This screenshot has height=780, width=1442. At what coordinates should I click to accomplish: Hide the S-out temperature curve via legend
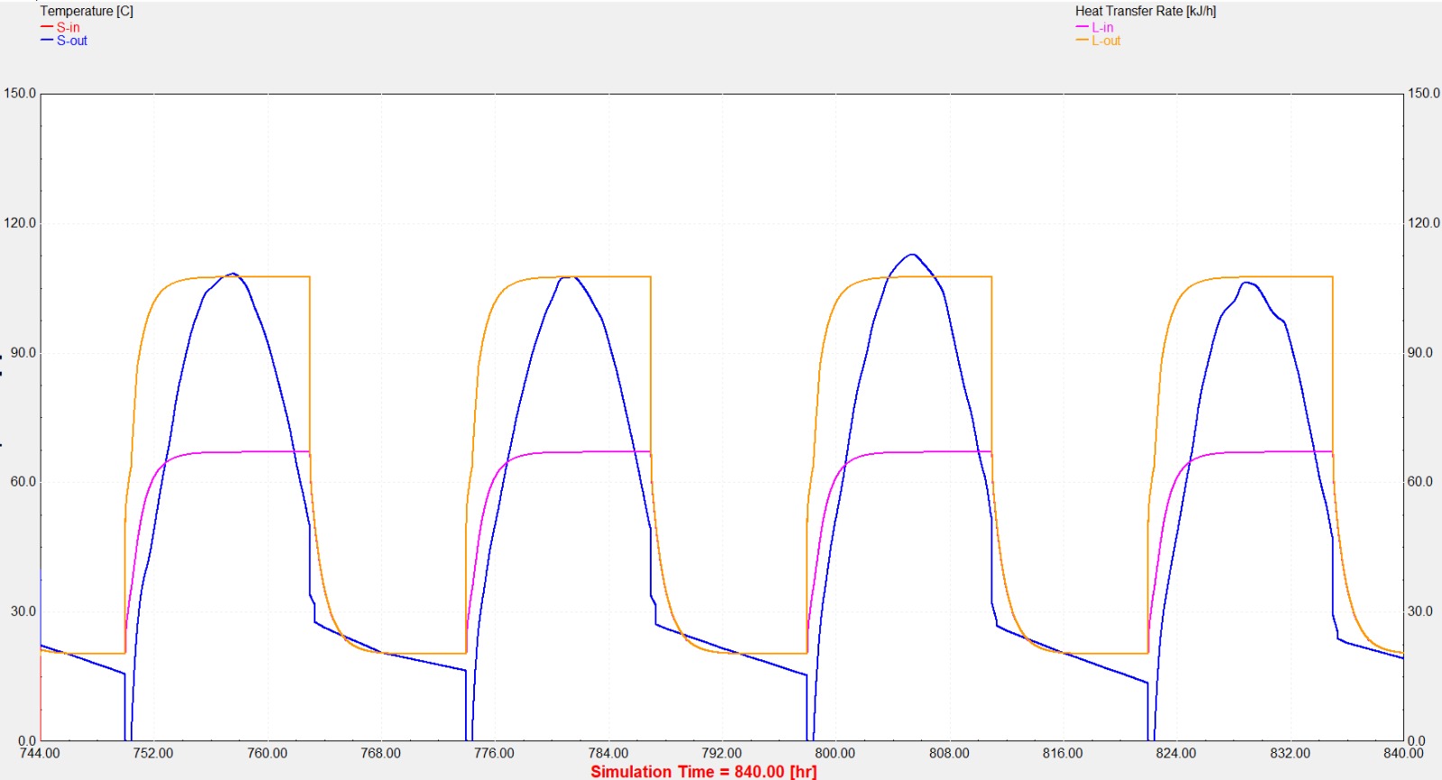[72, 41]
